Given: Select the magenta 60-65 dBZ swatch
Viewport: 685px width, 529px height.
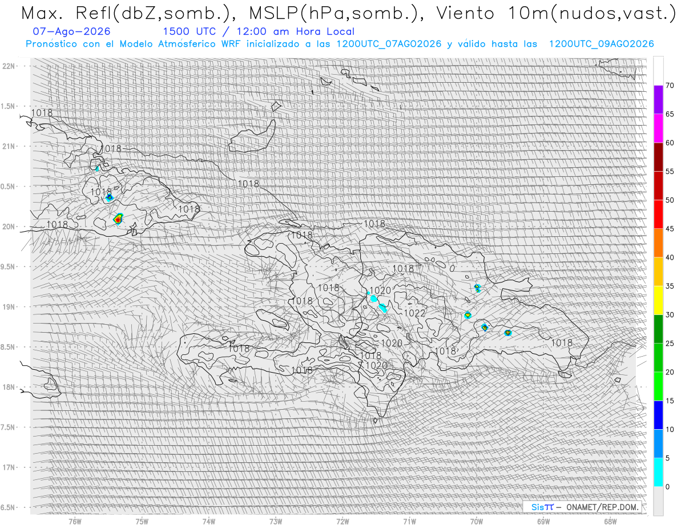Looking at the screenshot, I should click(658, 128).
